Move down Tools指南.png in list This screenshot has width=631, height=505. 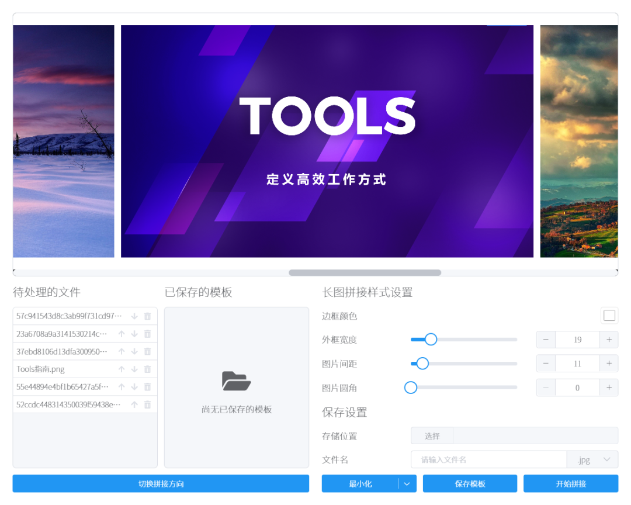click(x=134, y=369)
